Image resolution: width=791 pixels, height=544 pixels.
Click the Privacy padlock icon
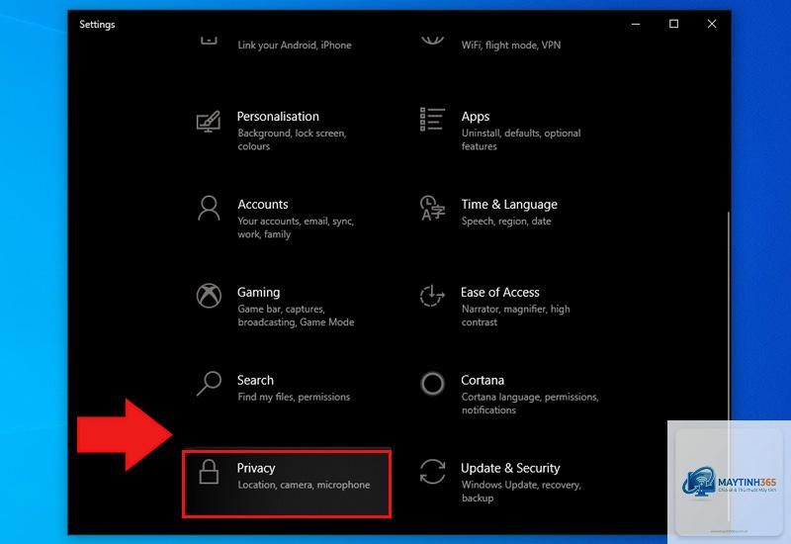[209, 472]
